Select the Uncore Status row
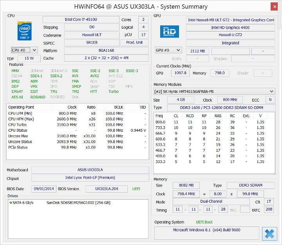This screenshot has height=245, width=282. 77,142
